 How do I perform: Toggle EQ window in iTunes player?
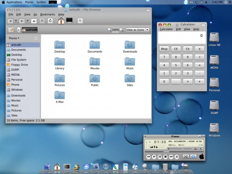tap(195, 149)
